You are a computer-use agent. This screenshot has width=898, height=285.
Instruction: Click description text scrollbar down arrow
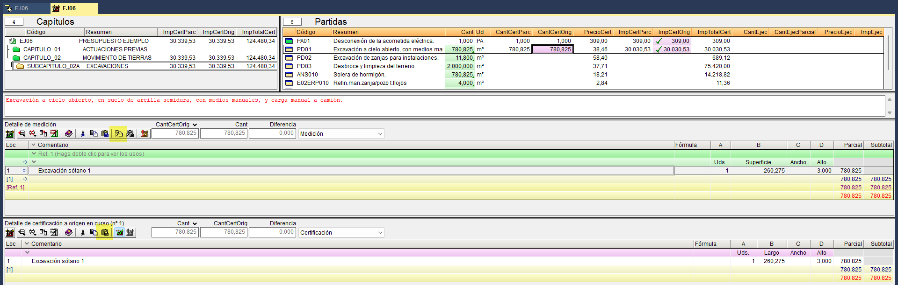coord(890,113)
